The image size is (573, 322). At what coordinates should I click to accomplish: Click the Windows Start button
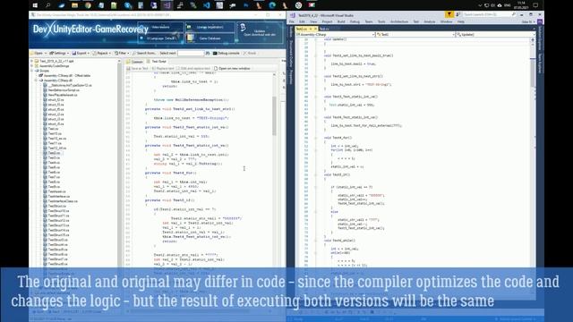click(x=35, y=5)
